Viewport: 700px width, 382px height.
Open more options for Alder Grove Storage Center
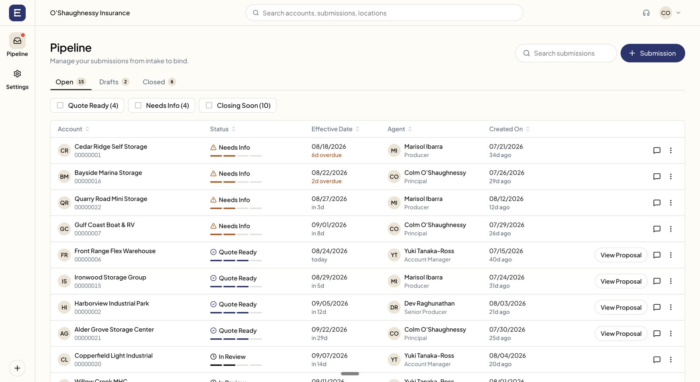click(x=671, y=334)
